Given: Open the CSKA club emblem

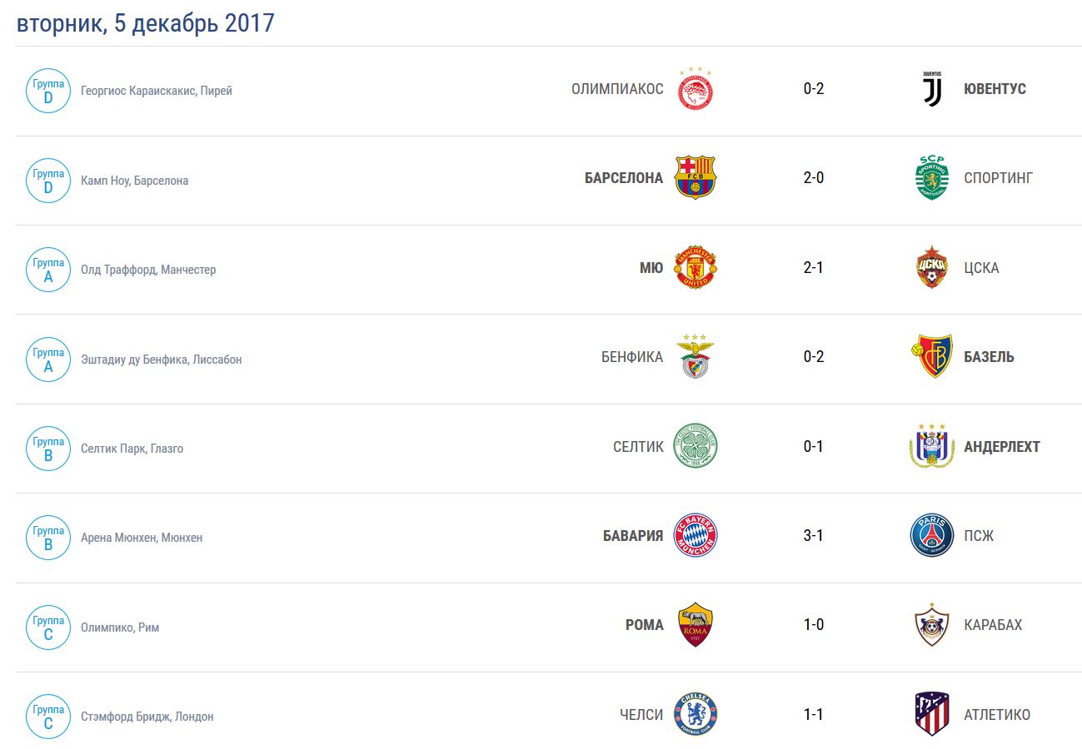Looking at the screenshot, I should pyautogui.click(x=931, y=267).
